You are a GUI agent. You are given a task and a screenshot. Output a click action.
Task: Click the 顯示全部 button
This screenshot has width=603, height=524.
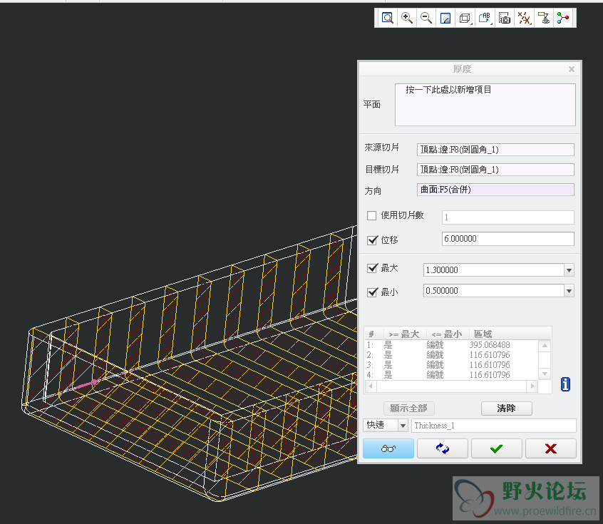pyautogui.click(x=409, y=409)
